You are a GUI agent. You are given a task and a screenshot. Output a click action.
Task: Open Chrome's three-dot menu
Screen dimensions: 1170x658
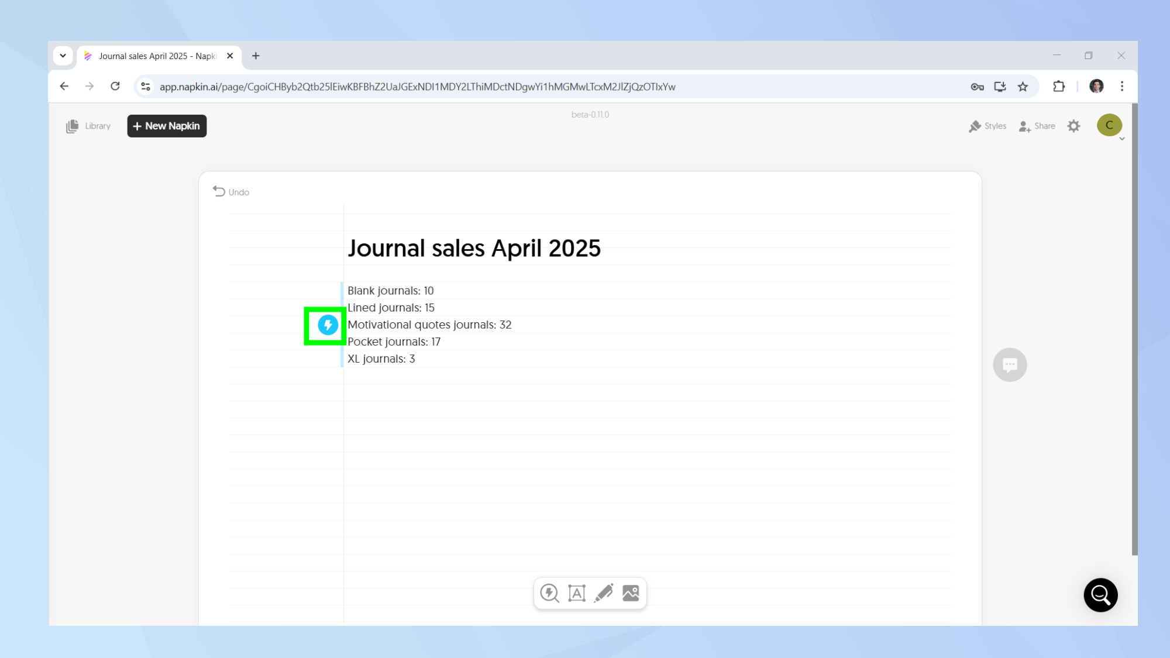click(x=1121, y=87)
